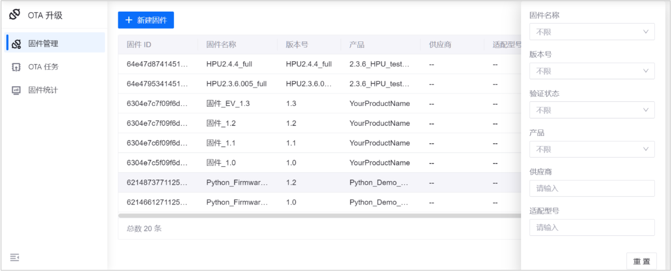Focus the 供应商 input field

[x=591, y=189]
